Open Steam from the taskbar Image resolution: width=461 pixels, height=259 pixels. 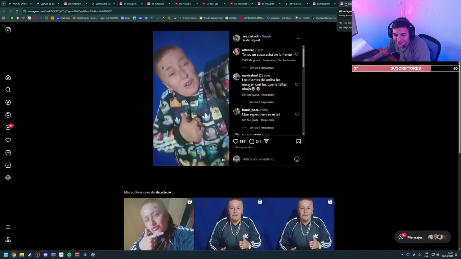(x=30, y=255)
